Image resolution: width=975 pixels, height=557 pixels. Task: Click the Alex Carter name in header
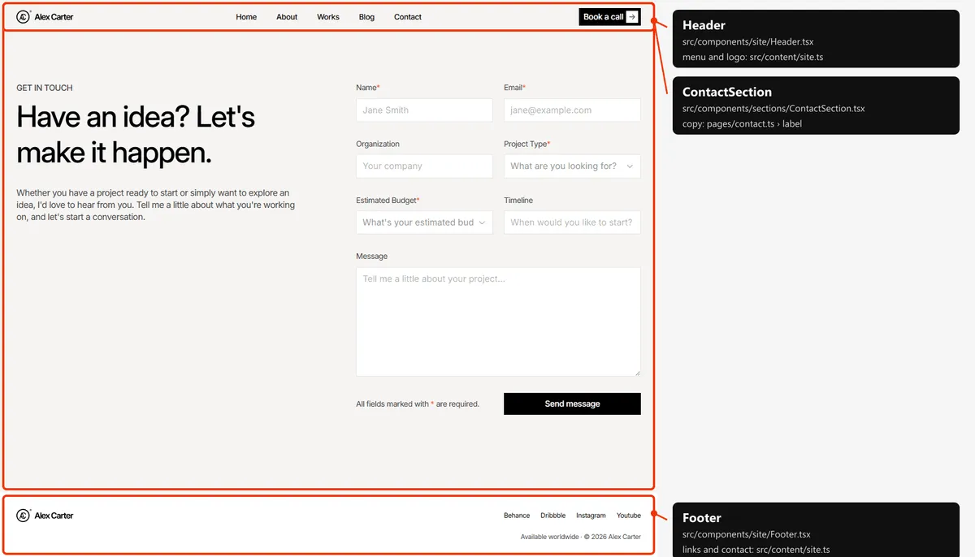coord(54,17)
